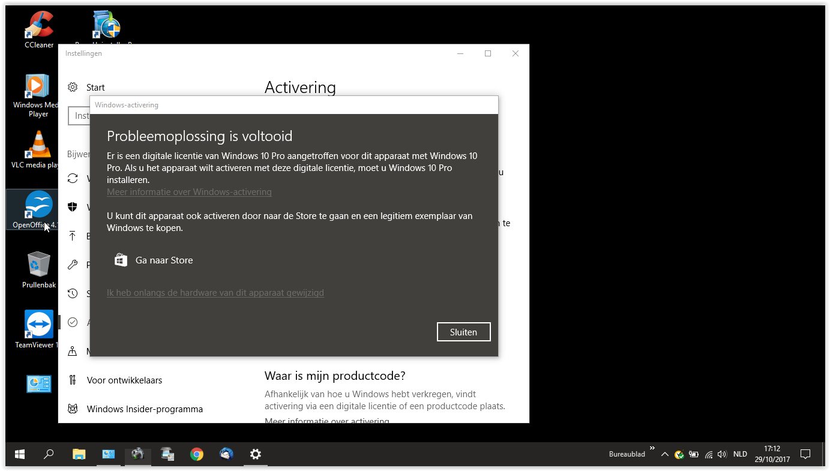Click the volume speaker tray icon
This screenshot has width=830, height=471.
(723, 454)
